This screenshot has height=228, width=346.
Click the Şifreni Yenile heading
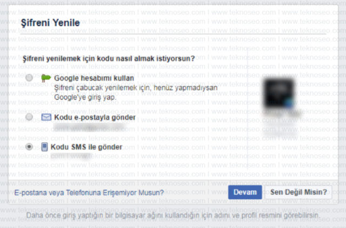click(50, 23)
